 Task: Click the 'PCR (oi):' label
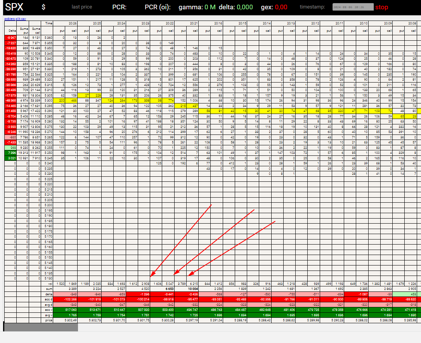(x=158, y=7)
